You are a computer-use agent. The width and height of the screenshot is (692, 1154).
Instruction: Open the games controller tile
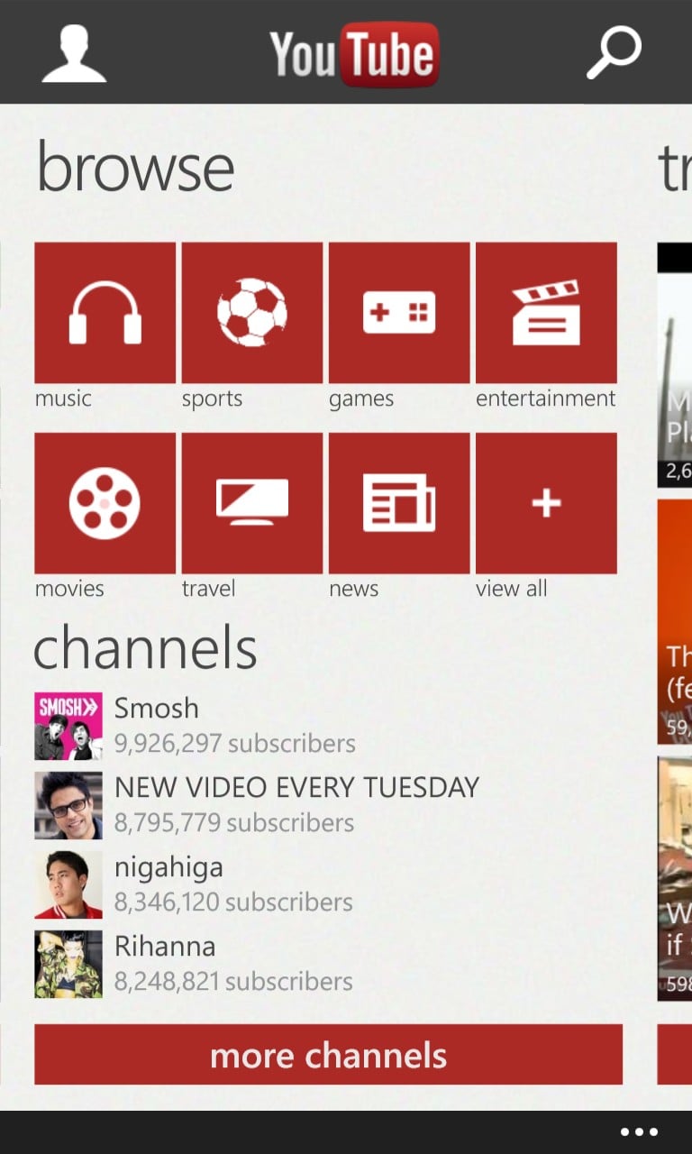[399, 313]
